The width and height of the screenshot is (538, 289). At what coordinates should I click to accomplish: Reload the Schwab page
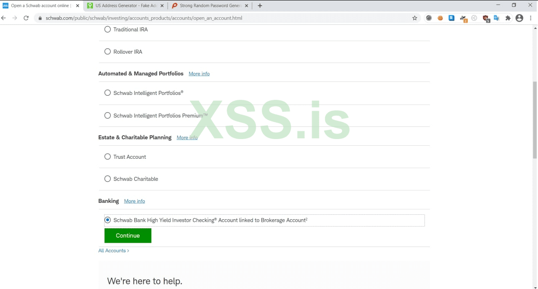tap(26, 18)
